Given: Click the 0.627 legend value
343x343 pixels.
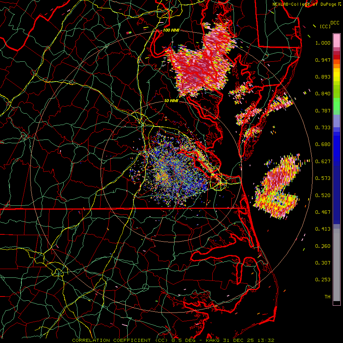Looking at the screenshot, I should coord(323,162).
